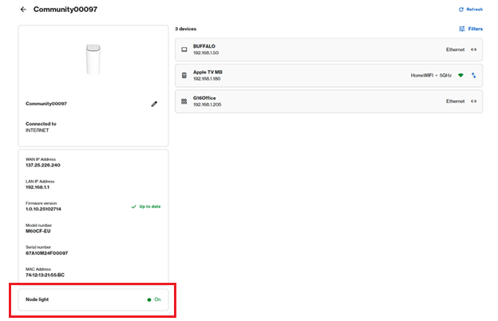Viewport: 498px width, 321px height.
Task: Click the Refresh button
Action: coord(471,10)
